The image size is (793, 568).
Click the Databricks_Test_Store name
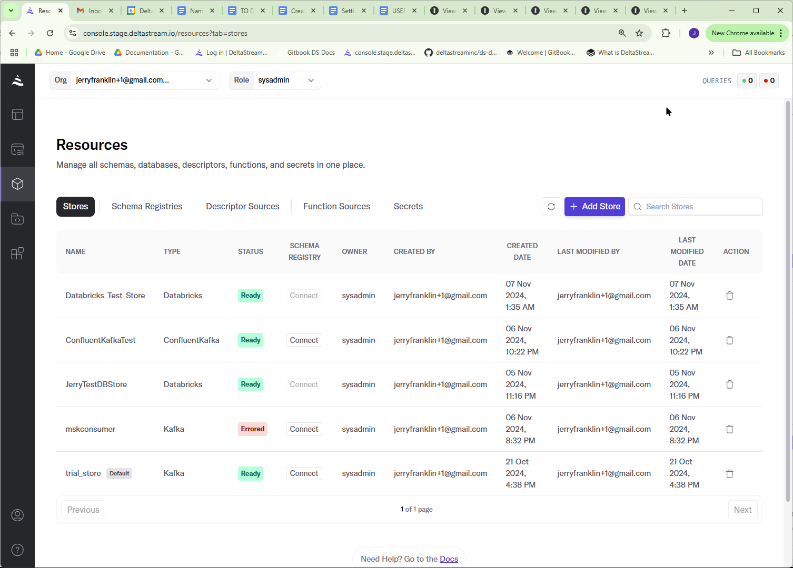click(105, 296)
